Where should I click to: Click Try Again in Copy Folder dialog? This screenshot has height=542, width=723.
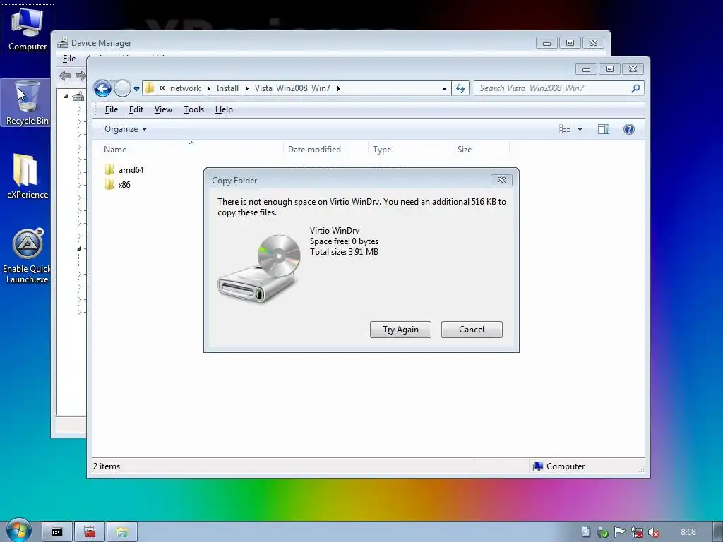[400, 330]
